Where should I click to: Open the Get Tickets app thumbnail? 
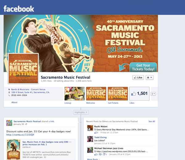[x=118, y=94]
